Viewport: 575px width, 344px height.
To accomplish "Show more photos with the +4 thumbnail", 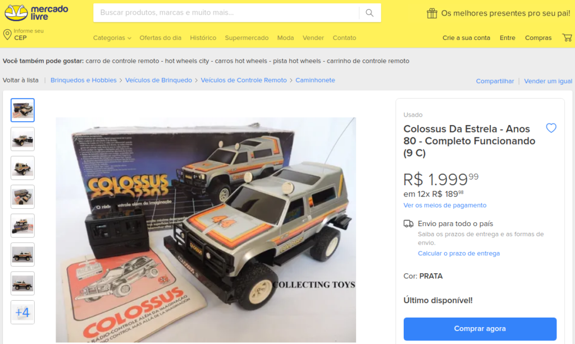I will [22, 312].
